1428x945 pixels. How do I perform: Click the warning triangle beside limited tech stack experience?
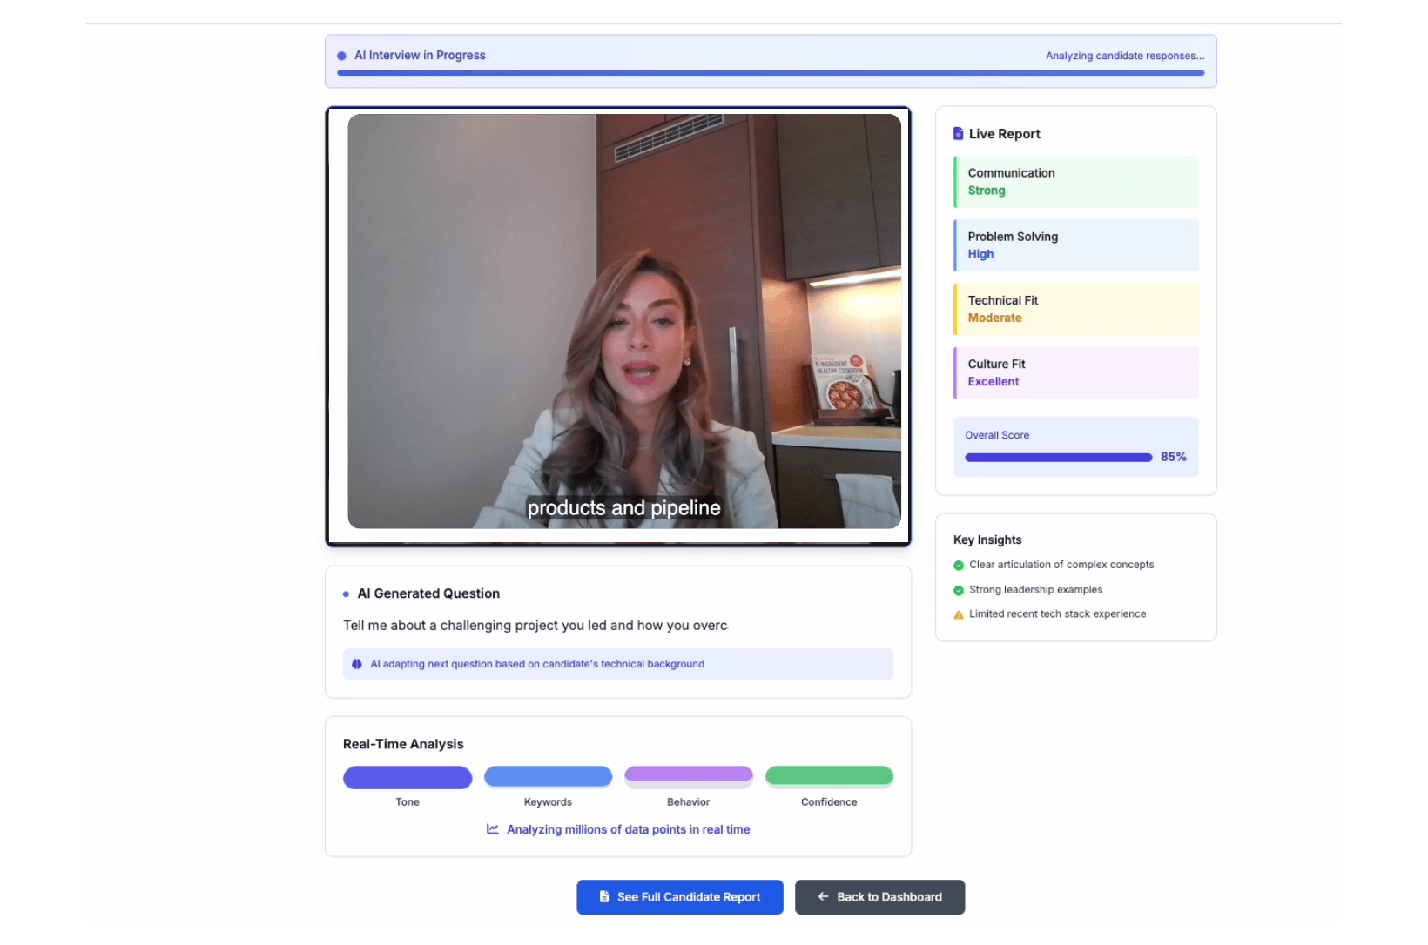[x=958, y=613]
